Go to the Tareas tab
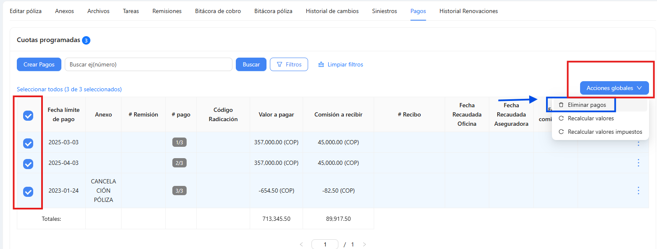Screen dimensions: 657x249 [x=131, y=11]
